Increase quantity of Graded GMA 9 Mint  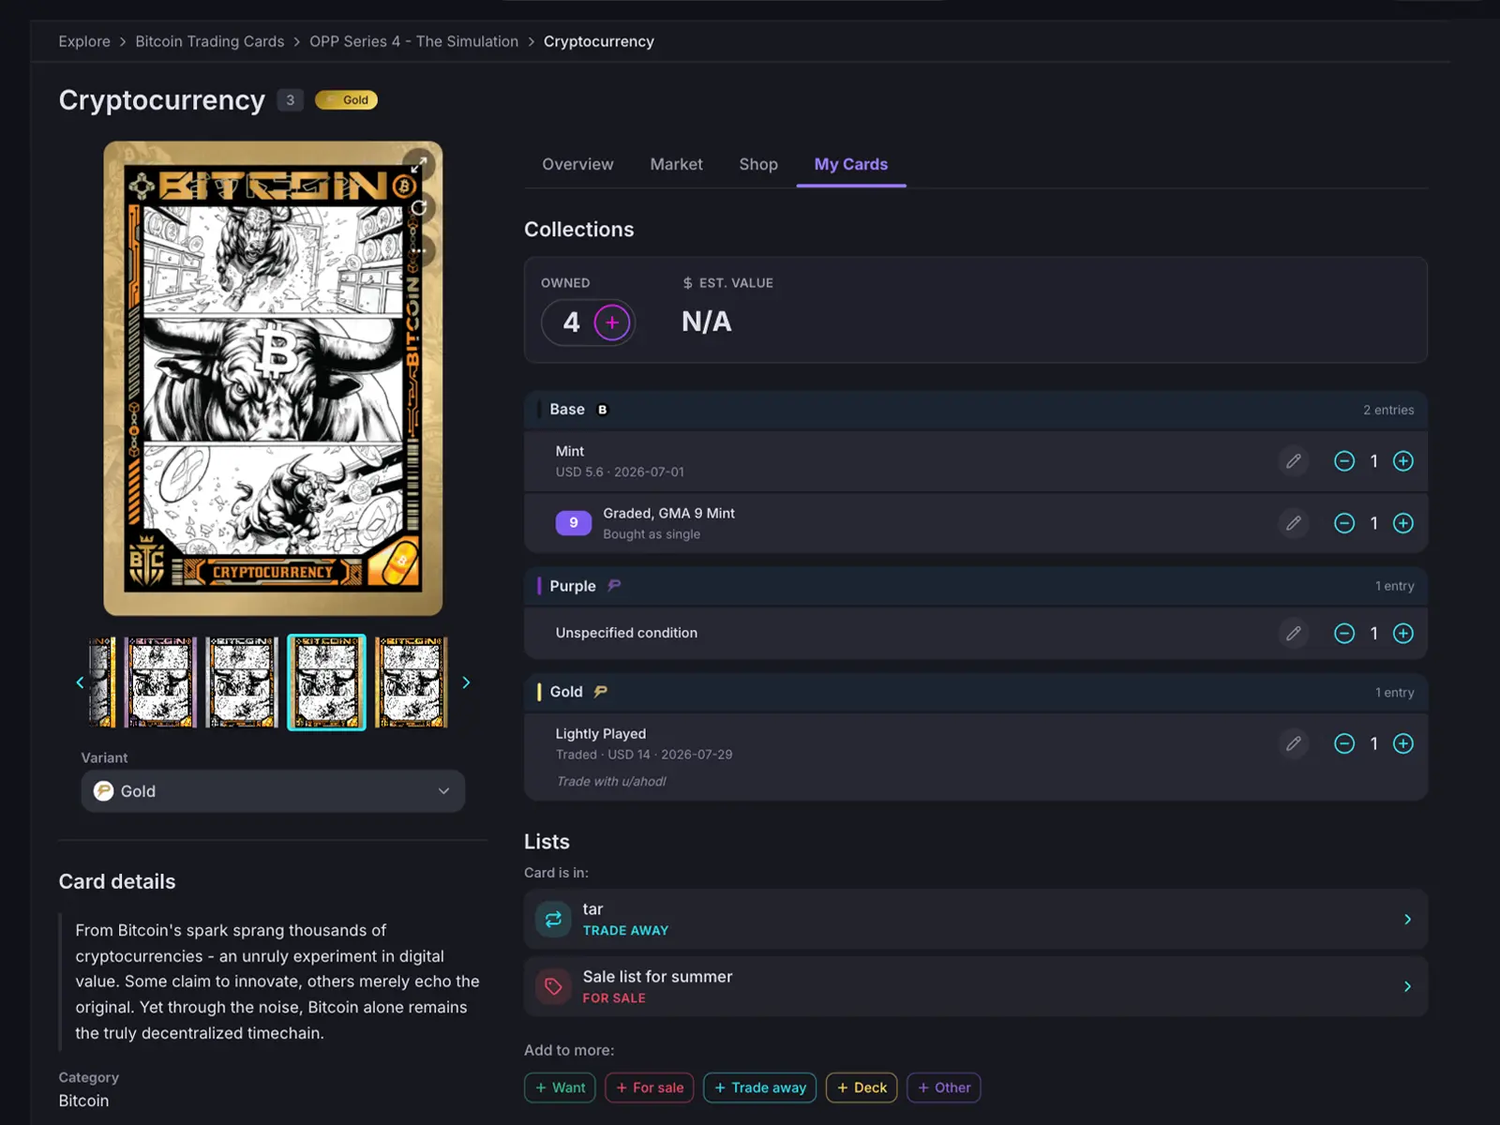[1403, 523]
